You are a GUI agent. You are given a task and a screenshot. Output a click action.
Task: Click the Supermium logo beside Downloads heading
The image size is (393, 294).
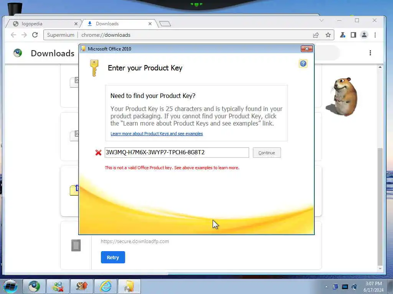(18, 53)
